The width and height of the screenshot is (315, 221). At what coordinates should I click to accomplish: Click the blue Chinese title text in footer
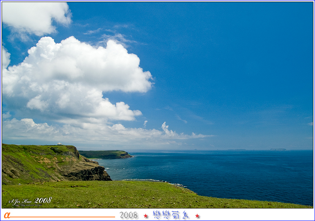pos(171,215)
